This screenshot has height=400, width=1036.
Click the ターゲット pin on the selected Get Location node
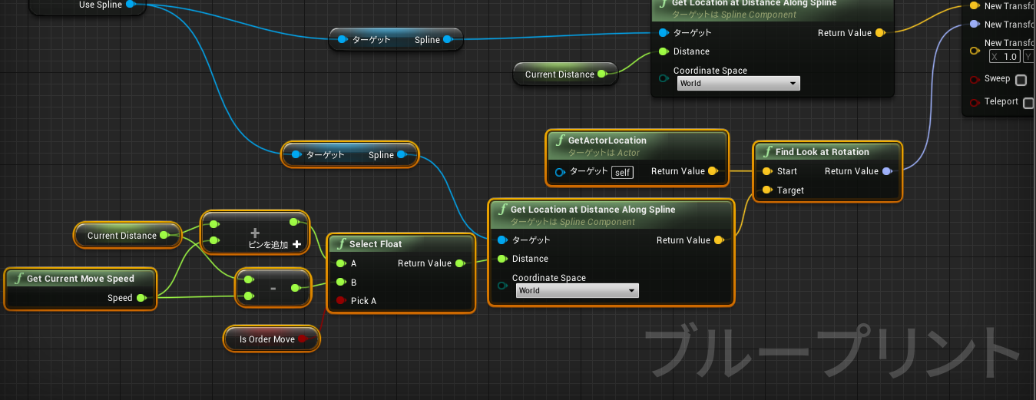pyautogui.click(x=502, y=240)
